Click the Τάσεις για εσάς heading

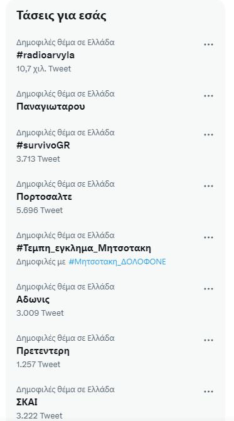click(61, 16)
